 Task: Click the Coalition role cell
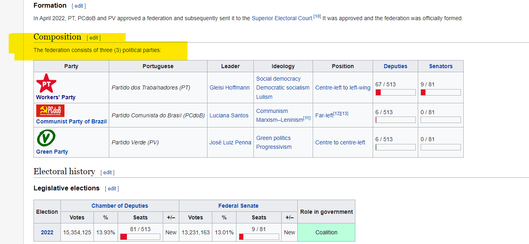[326, 232]
